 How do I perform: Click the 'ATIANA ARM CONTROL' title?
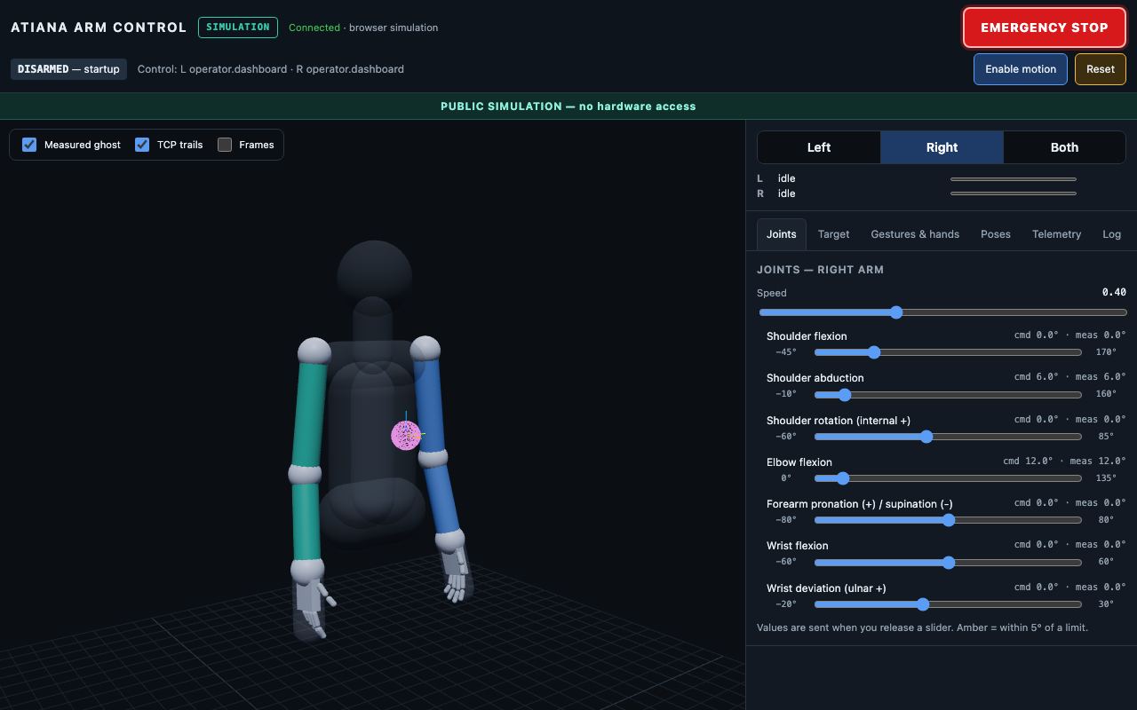coord(99,28)
